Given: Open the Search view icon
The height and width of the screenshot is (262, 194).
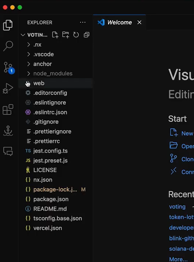Looking at the screenshot, I should click(x=8, y=46).
